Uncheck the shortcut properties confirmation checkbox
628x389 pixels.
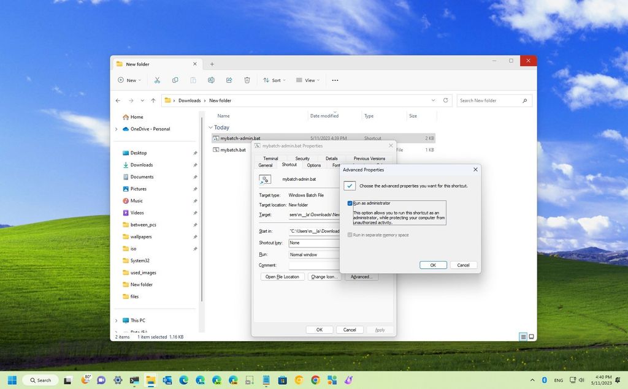tap(350, 185)
